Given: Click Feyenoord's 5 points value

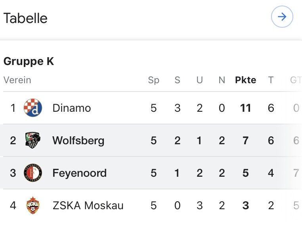Looking at the screenshot, I should point(246,173).
